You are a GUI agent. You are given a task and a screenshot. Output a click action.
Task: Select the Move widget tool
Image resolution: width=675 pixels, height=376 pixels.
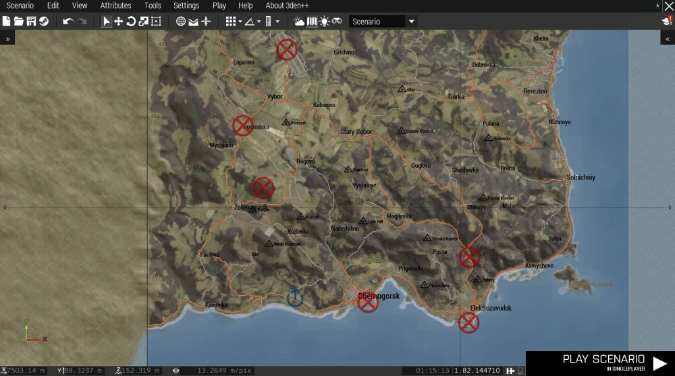point(119,22)
